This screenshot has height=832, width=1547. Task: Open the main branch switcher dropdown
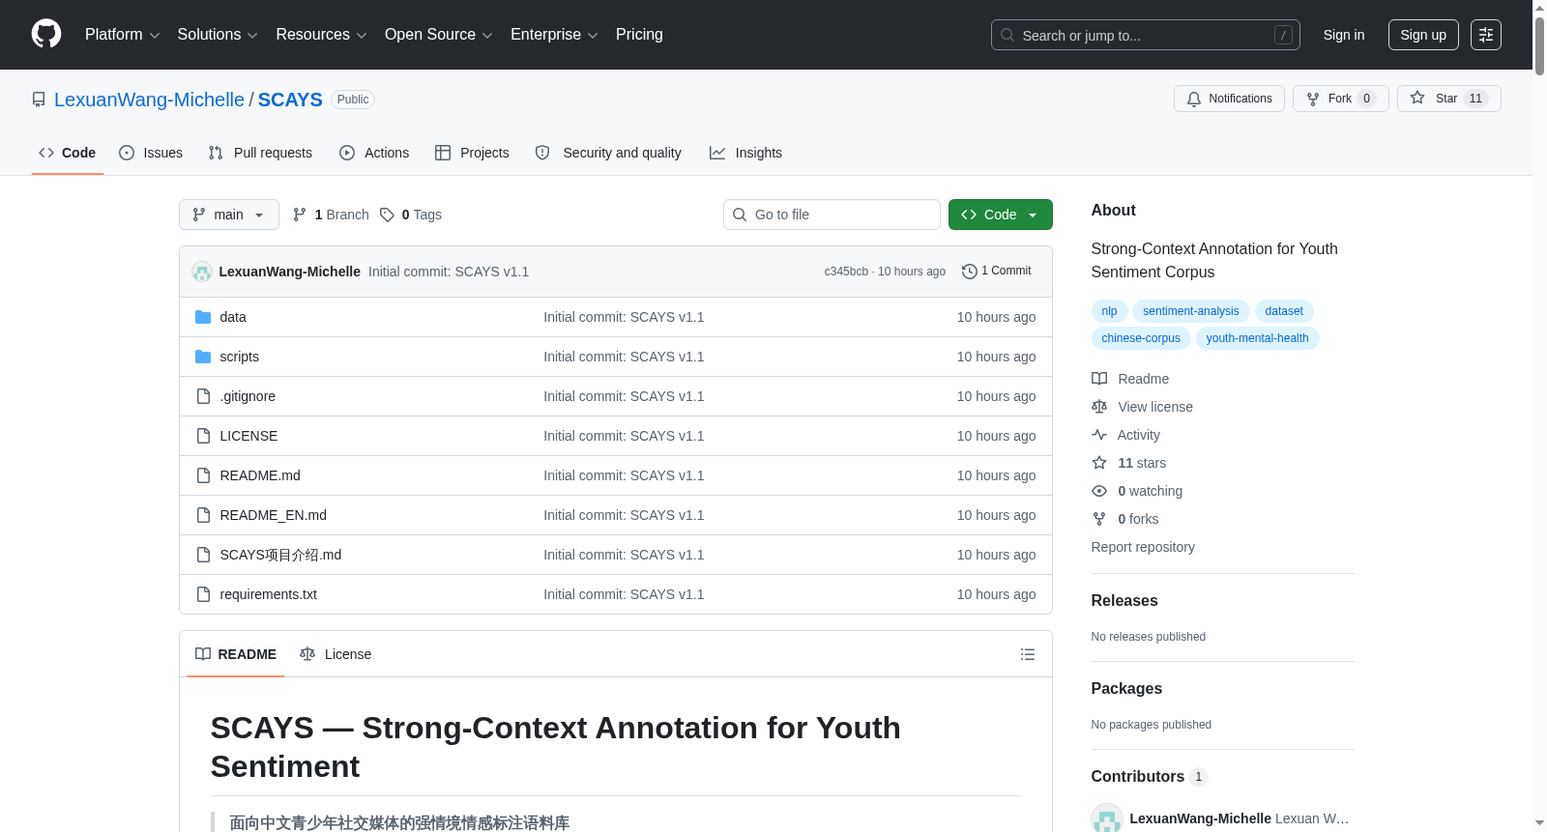click(x=229, y=215)
